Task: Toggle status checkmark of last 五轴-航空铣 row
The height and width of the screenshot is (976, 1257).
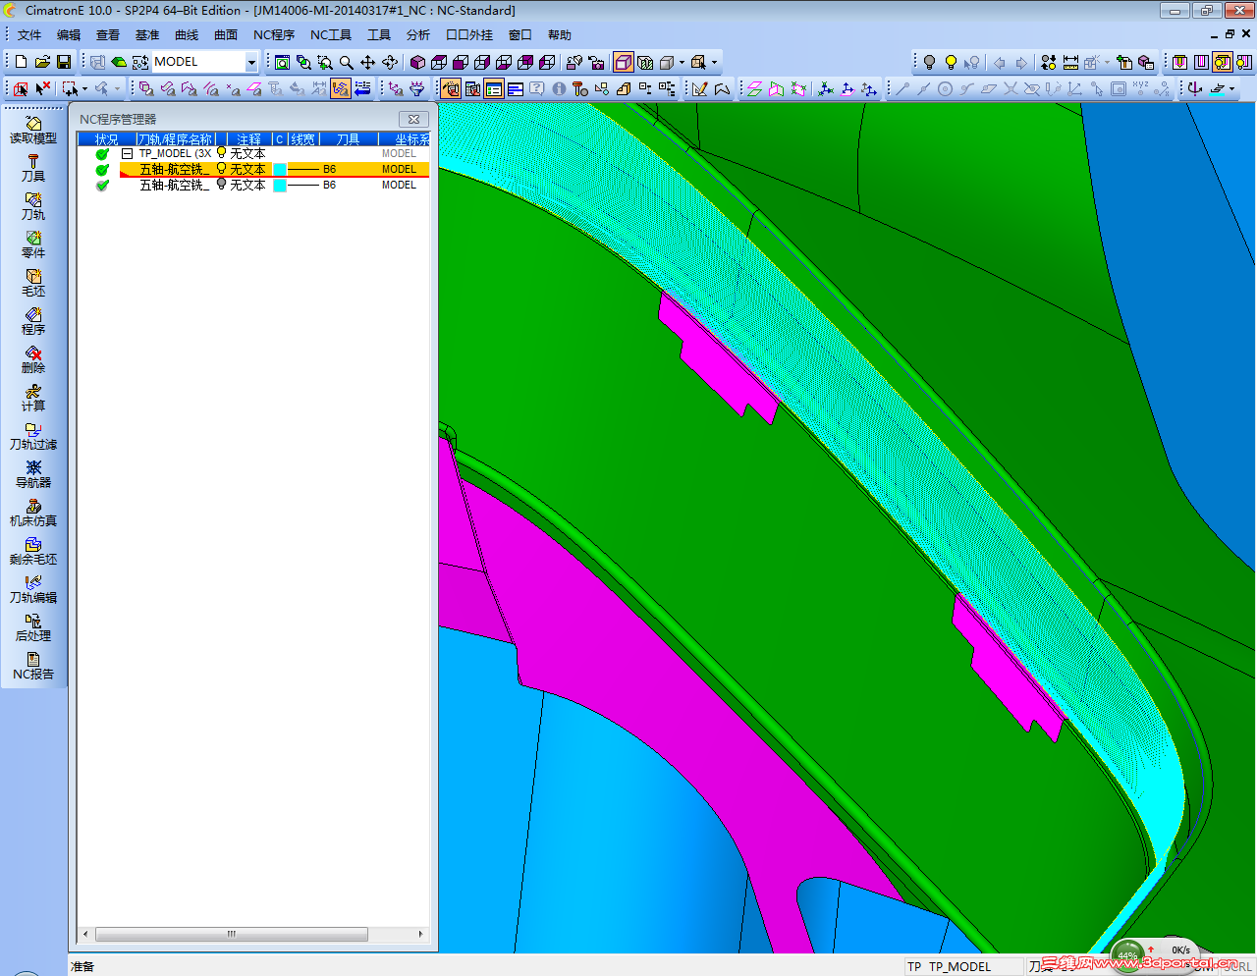Action: (x=102, y=186)
